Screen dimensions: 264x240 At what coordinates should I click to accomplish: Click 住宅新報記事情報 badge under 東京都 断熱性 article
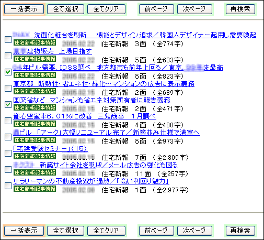tap(35, 91)
